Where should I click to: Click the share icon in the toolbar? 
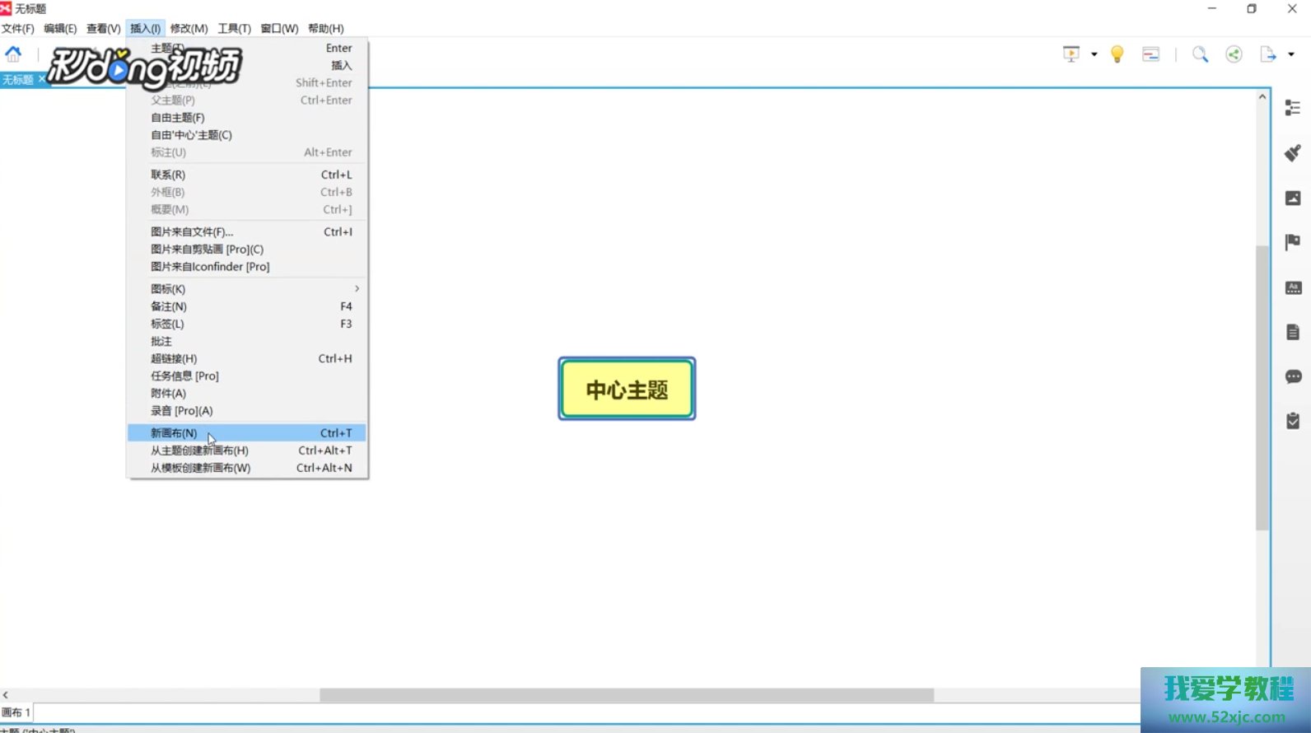point(1234,54)
